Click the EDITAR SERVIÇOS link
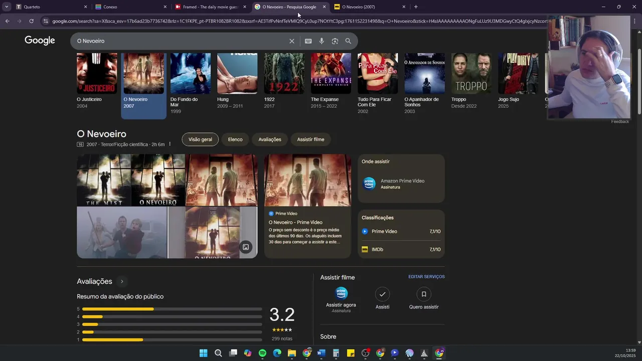 click(426, 277)
